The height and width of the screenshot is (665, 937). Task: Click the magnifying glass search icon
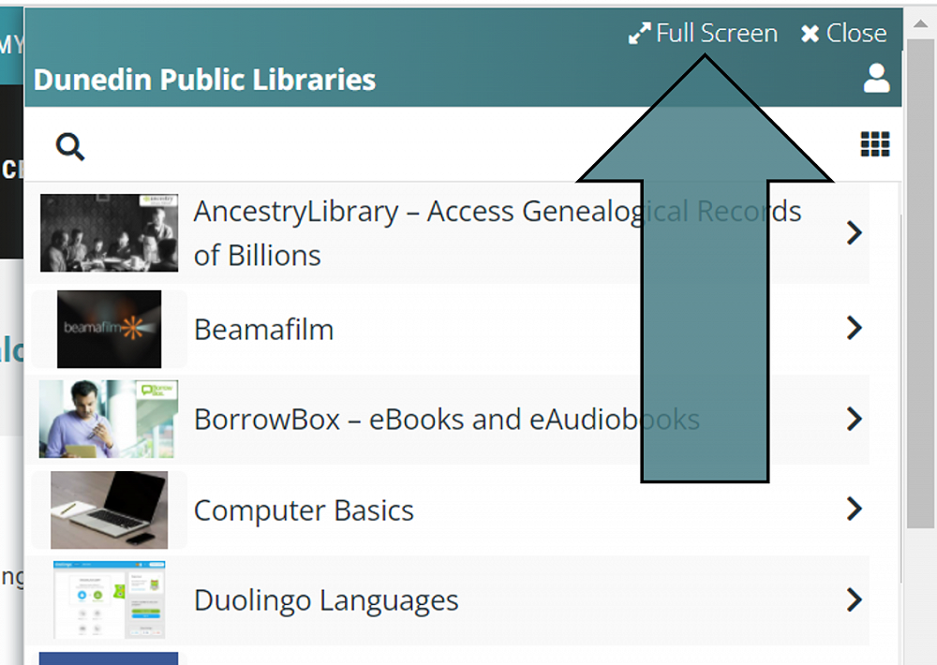click(x=70, y=146)
